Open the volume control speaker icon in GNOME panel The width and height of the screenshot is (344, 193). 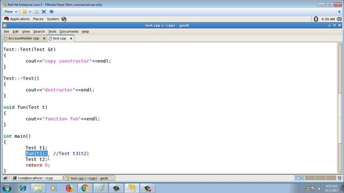(x=339, y=19)
